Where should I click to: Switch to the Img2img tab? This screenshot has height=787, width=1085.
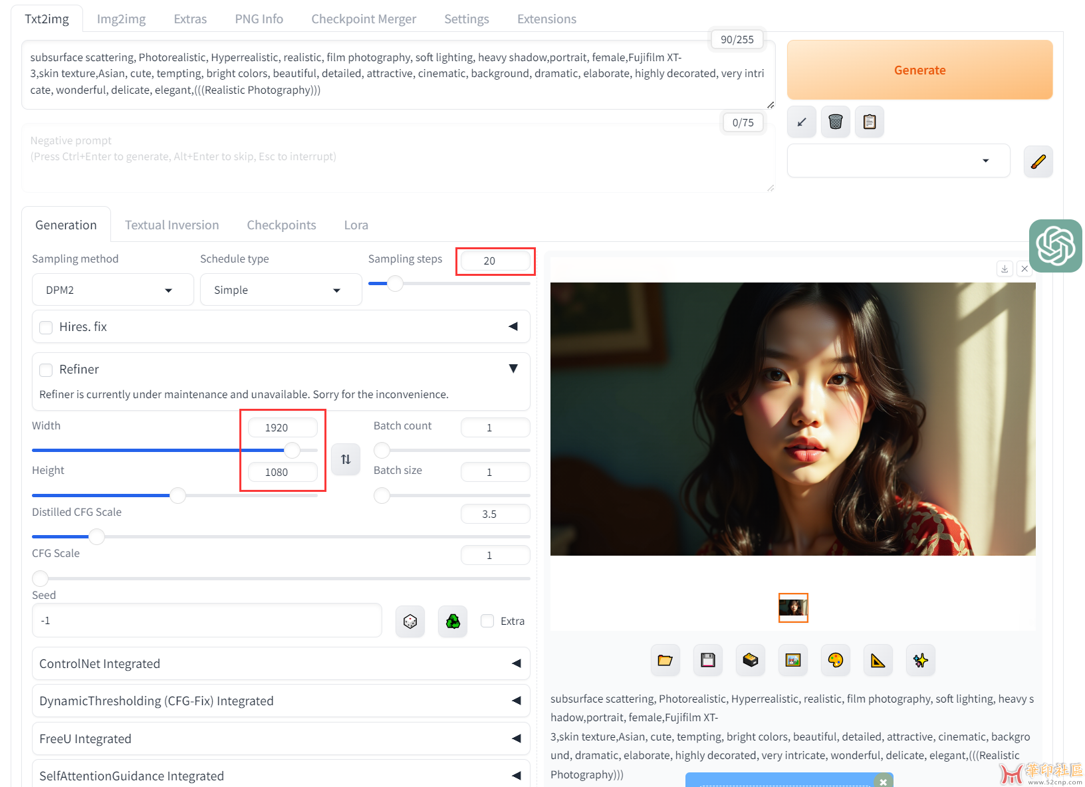tap(121, 19)
